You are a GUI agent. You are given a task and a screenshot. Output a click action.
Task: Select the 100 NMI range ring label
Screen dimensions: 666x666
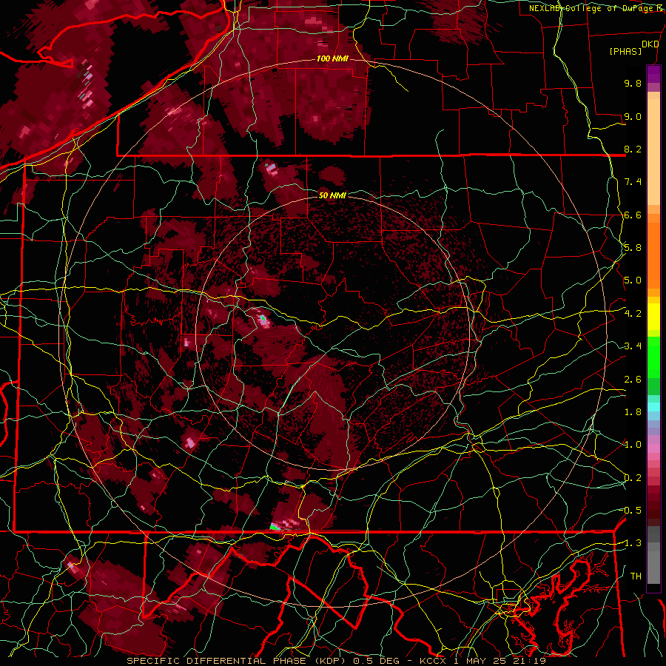tap(332, 58)
